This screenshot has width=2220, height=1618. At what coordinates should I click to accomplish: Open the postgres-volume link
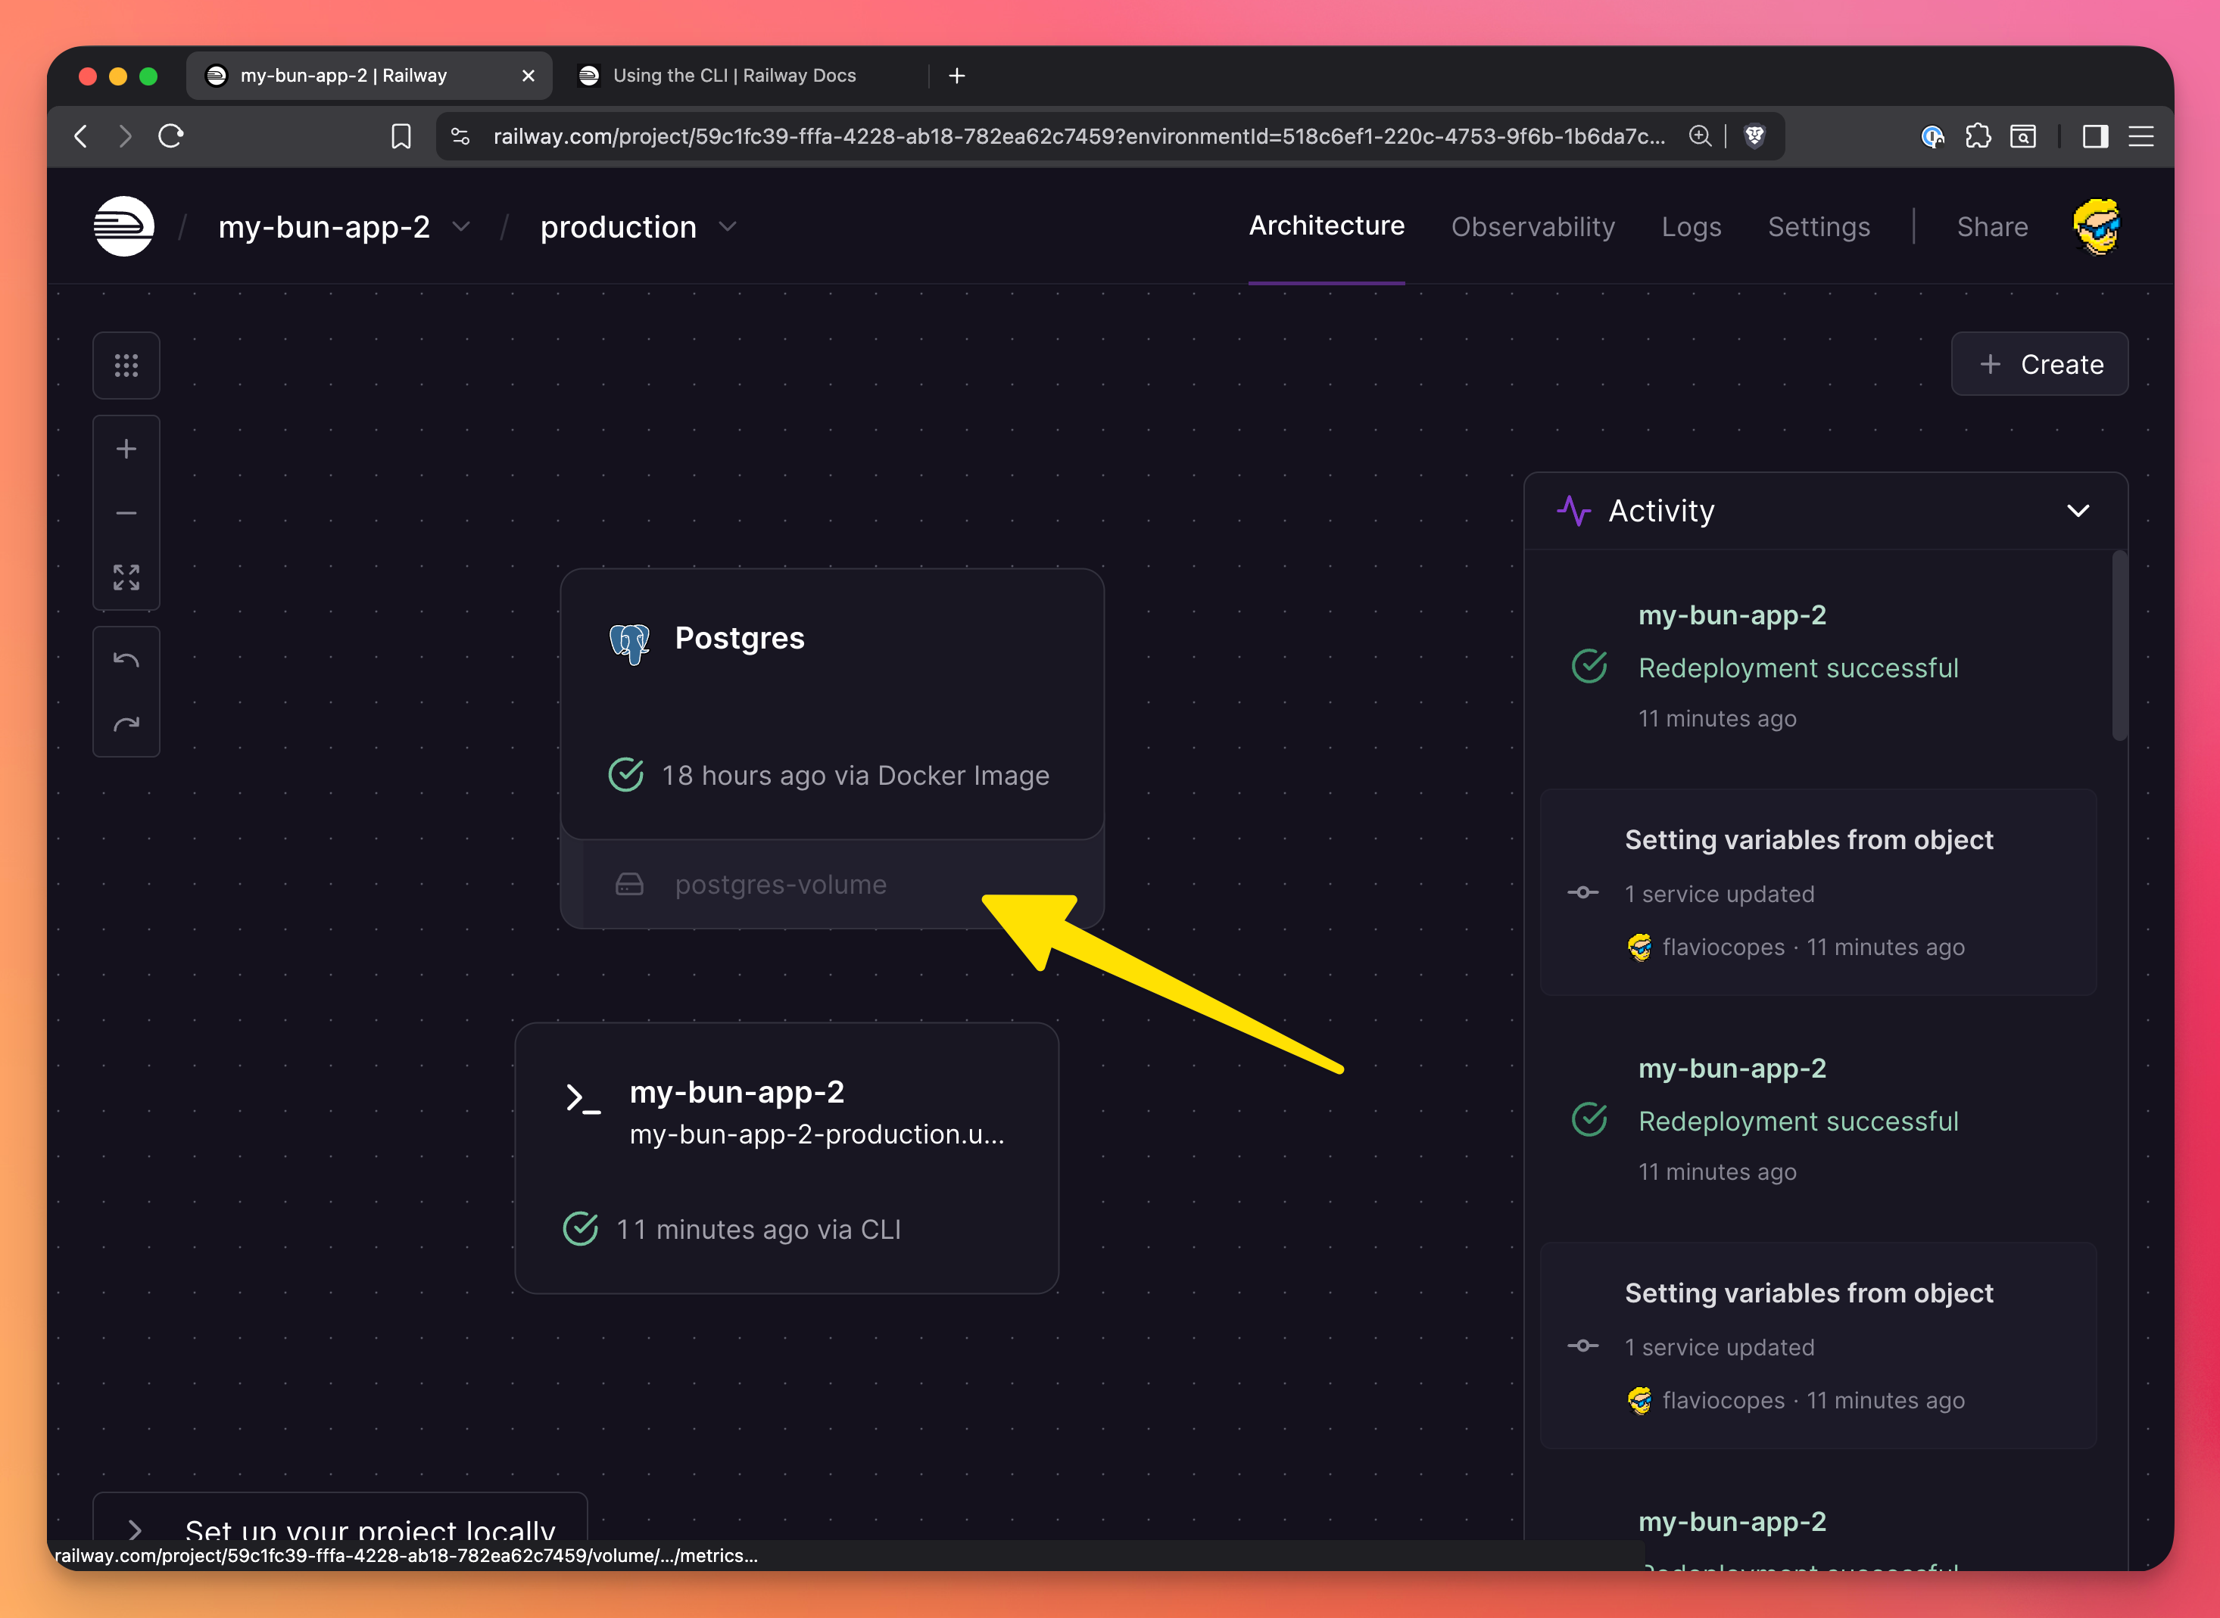tap(780, 885)
